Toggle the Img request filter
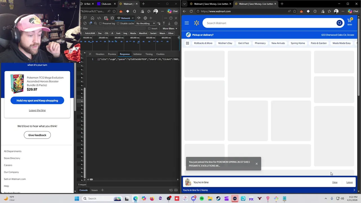The image size is (361, 203). pyautogui.click(x=125, y=33)
